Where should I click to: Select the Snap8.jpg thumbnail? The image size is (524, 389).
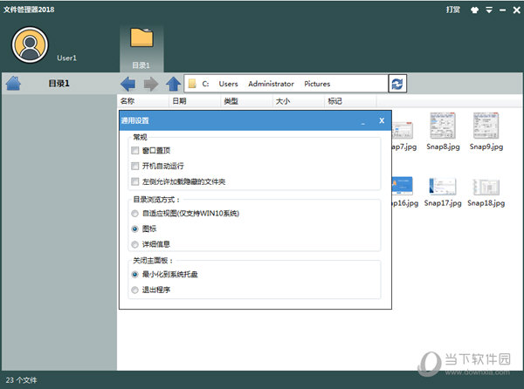click(443, 131)
